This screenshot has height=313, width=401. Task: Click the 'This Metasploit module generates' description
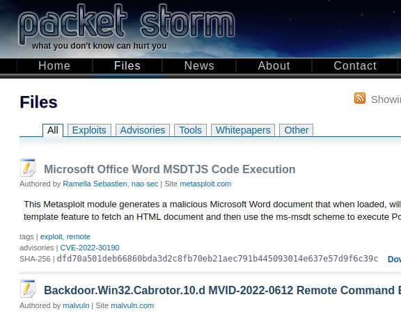click(x=212, y=211)
